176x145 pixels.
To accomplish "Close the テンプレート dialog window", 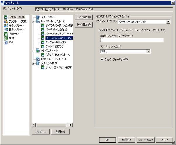I will click(x=172, y=3).
